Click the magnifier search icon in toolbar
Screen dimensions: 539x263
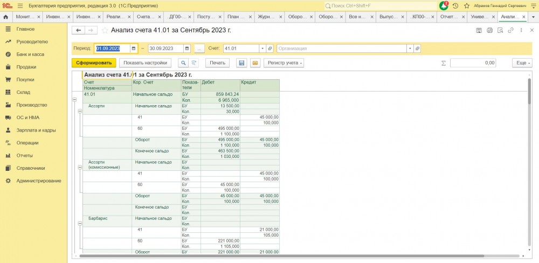coord(183,63)
